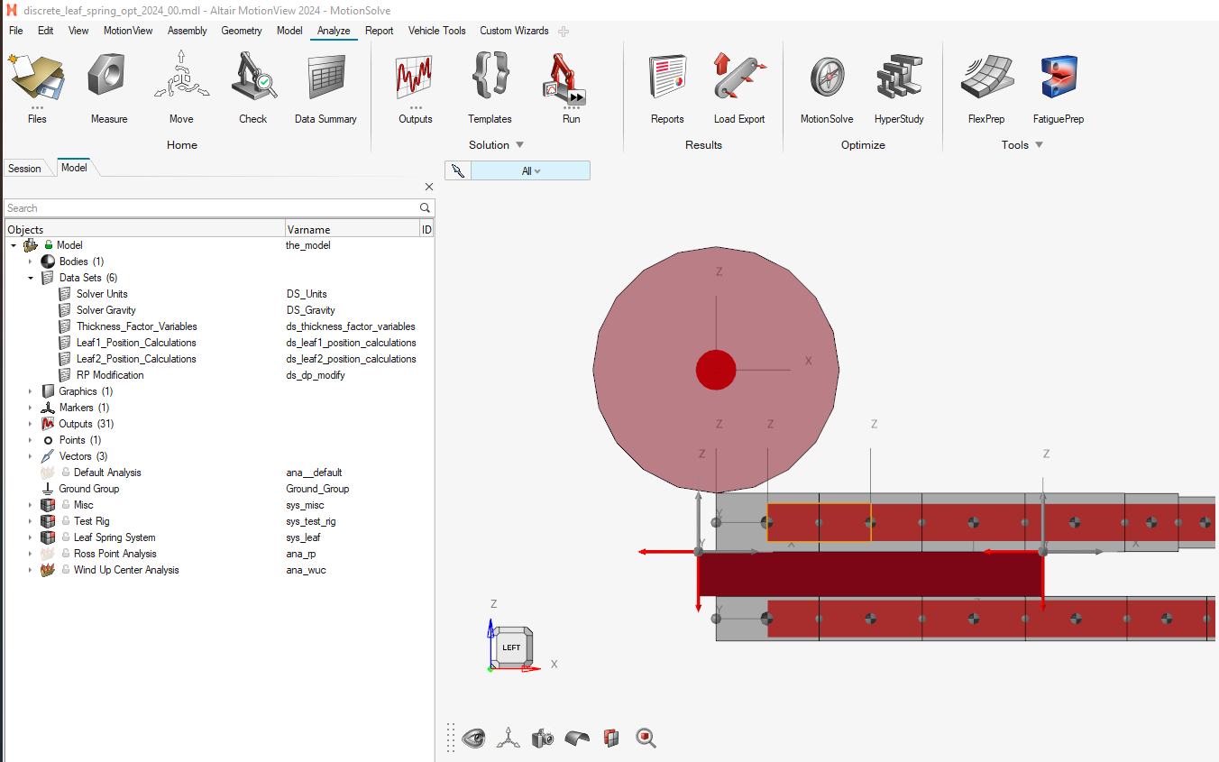Open the Solution group dropdown arrow
The width and height of the screenshot is (1219, 762).
pos(519,145)
